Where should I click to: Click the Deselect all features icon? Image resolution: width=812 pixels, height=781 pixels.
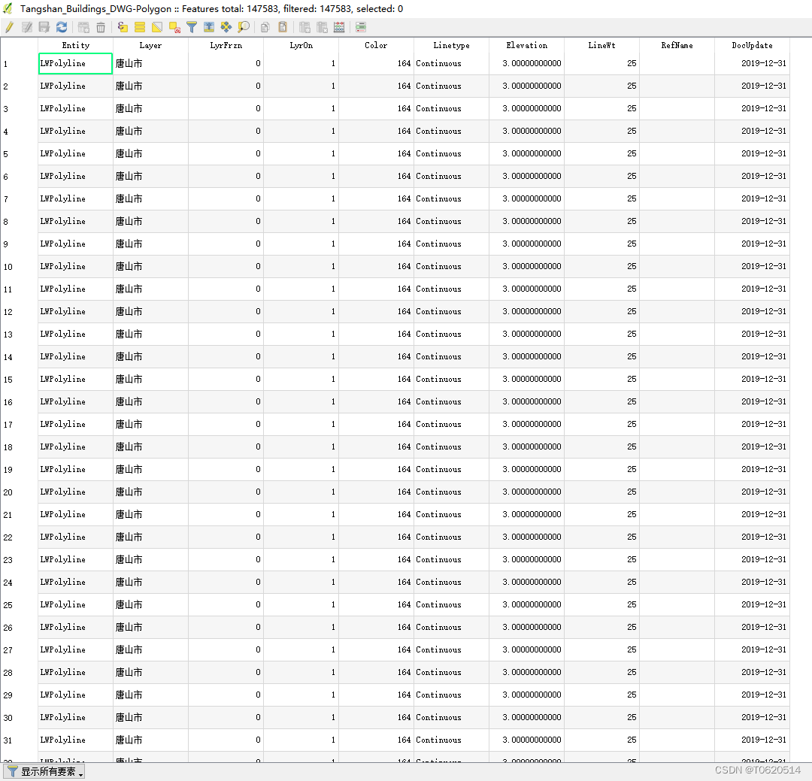[x=174, y=27]
